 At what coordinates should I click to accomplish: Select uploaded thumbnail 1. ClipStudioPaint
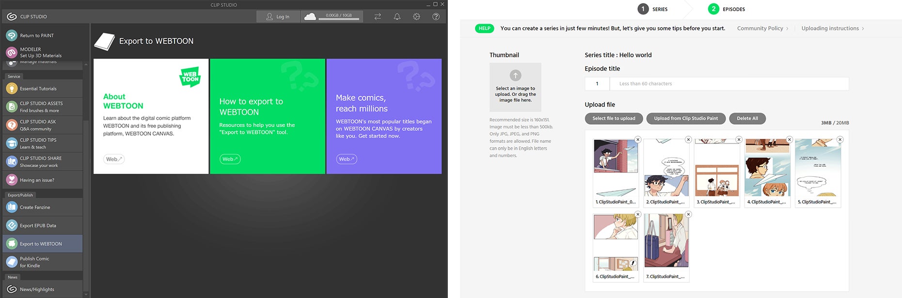click(616, 173)
